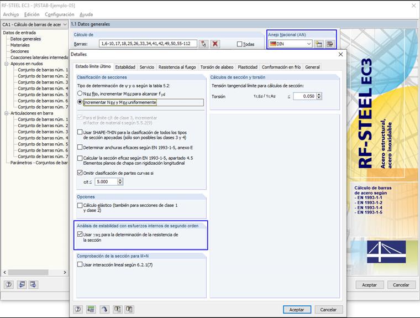Screen dimensions: 420x318
Task: Open the Resistencia al fuego tab
Action: (177, 67)
